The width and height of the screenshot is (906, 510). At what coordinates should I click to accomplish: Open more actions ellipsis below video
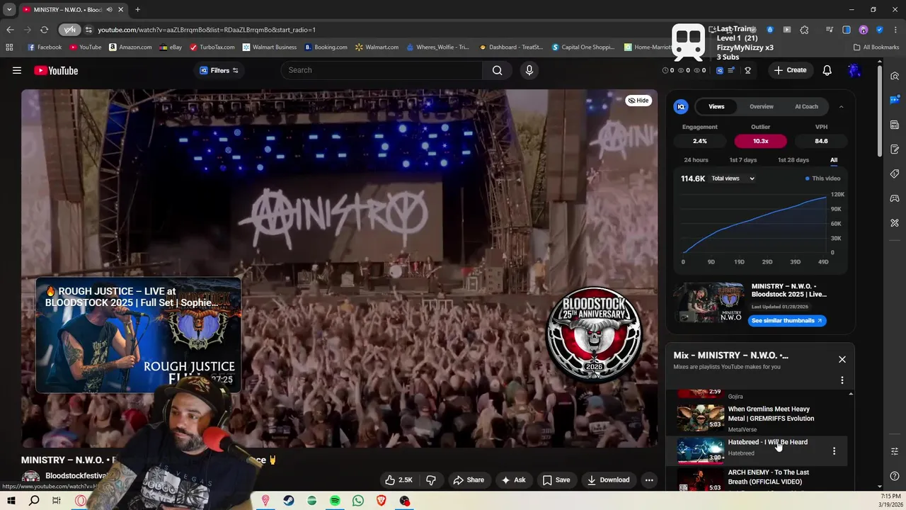click(x=649, y=480)
